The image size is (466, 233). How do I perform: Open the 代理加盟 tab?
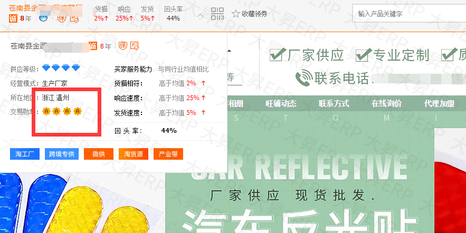(439, 103)
